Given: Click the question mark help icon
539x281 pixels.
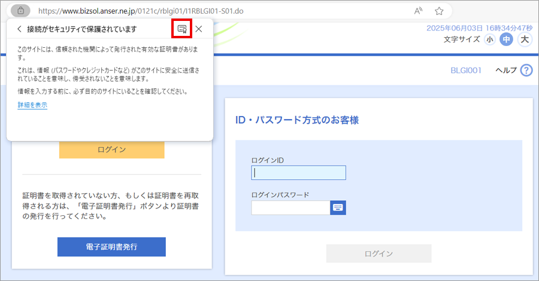Looking at the screenshot, I should tap(526, 71).
